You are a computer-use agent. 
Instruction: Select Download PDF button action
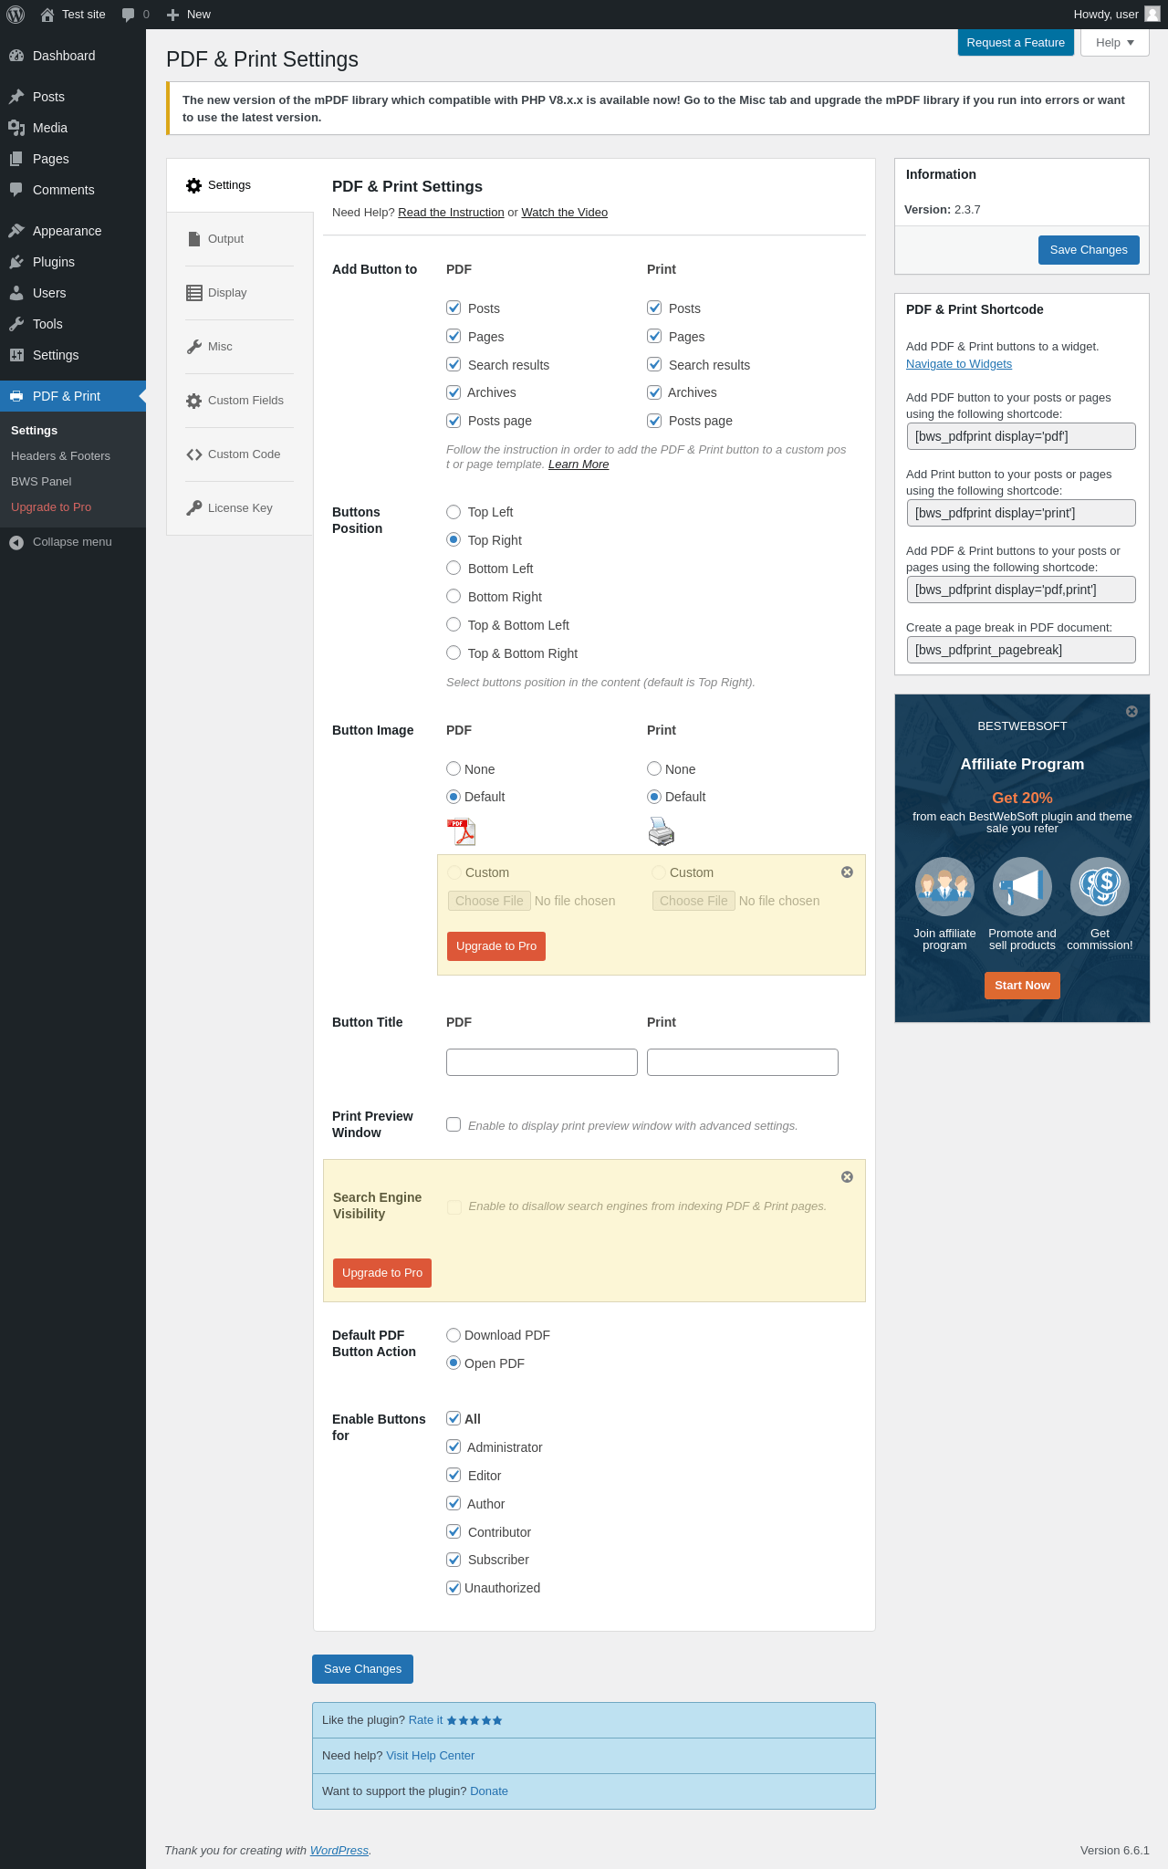(454, 1335)
